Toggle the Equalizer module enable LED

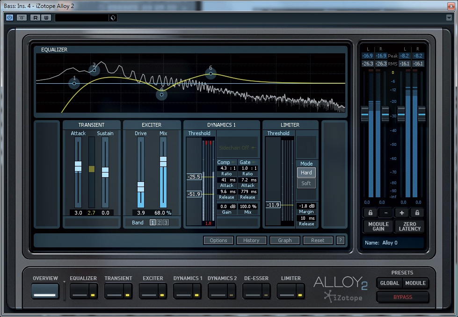[x=93, y=295]
